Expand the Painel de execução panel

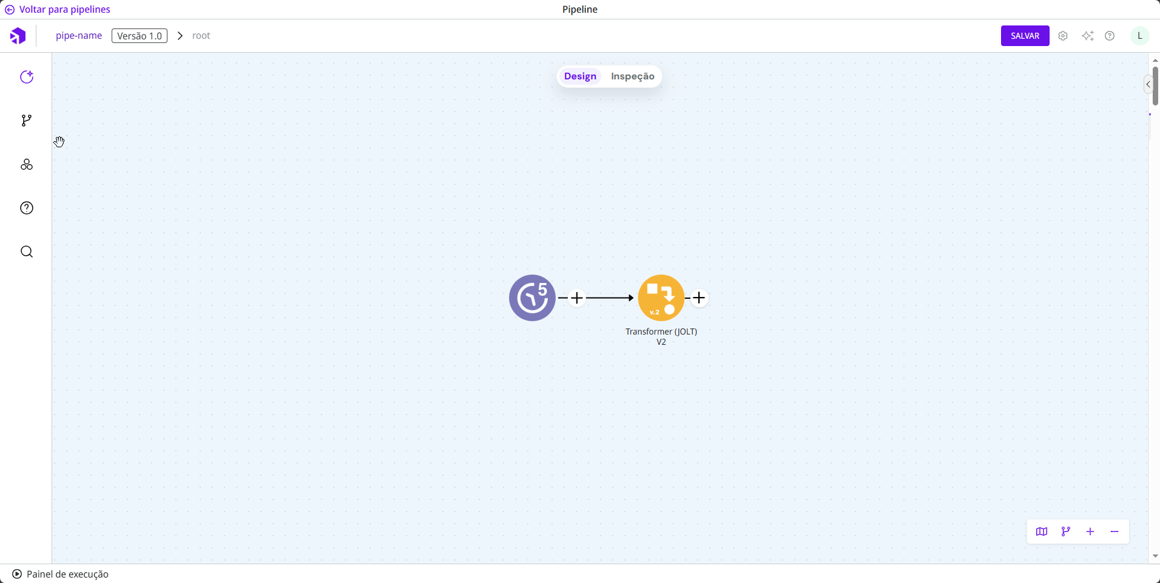tap(61, 574)
